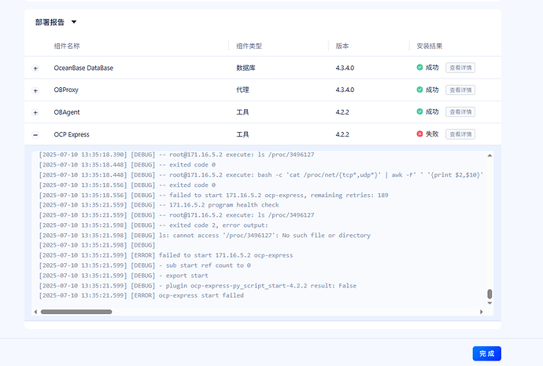Viewport: 543px width, 366px height.
Task: Click 工具 type in OCP Express row
Action: click(242, 134)
